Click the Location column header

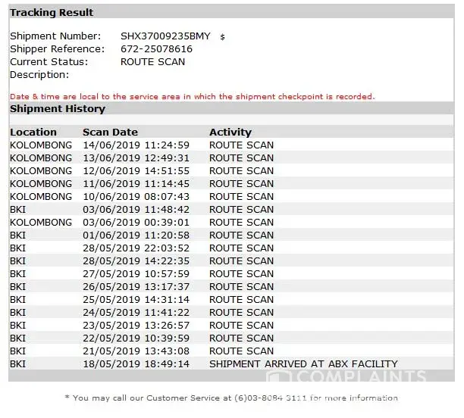point(33,132)
